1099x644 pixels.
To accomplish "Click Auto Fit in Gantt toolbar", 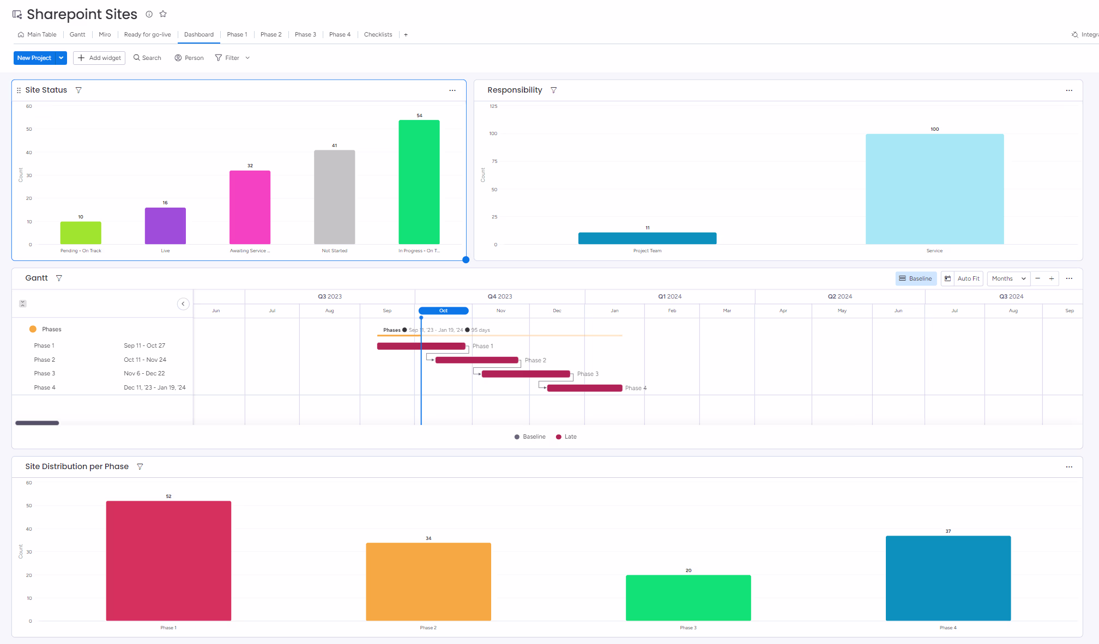I will pos(968,278).
